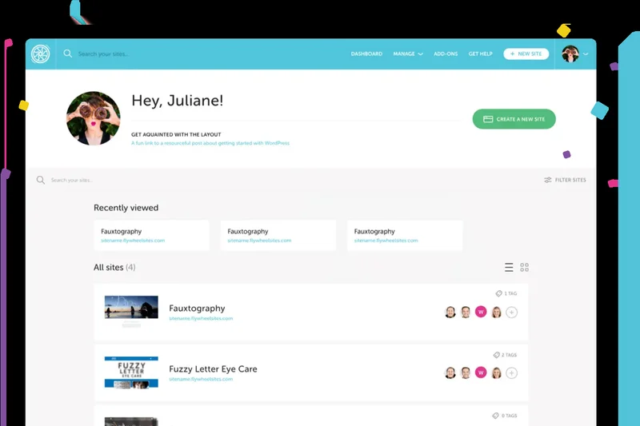This screenshot has width=640, height=426.
Task: Click the 2 TAGS icon on Fuzzy Letter row
Action: [x=496, y=355]
